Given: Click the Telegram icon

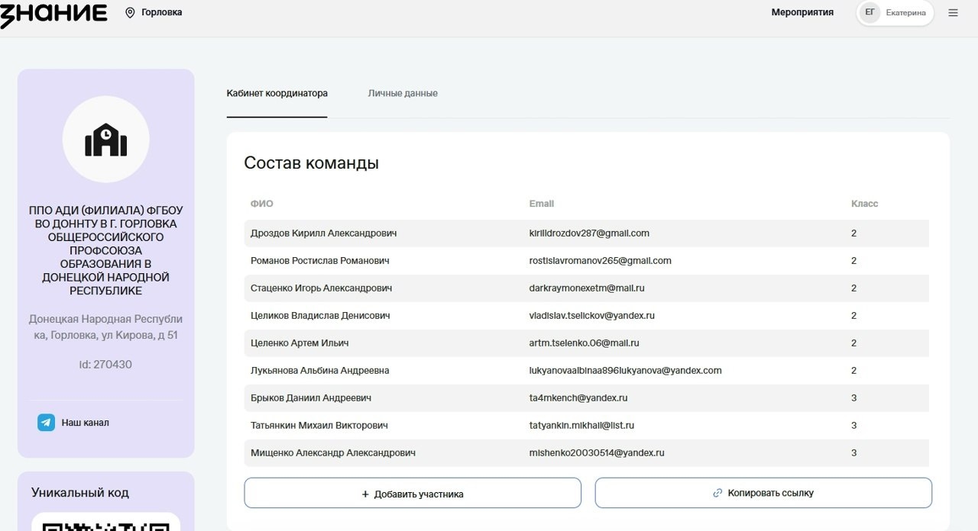Looking at the screenshot, I should click(46, 422).
